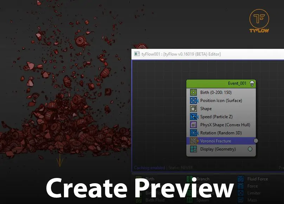Pick the Force operator in the depot

(x=252, y=186)
